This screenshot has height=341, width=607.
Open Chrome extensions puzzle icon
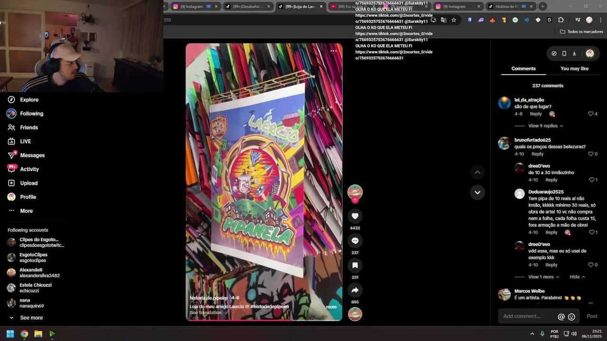561,20
